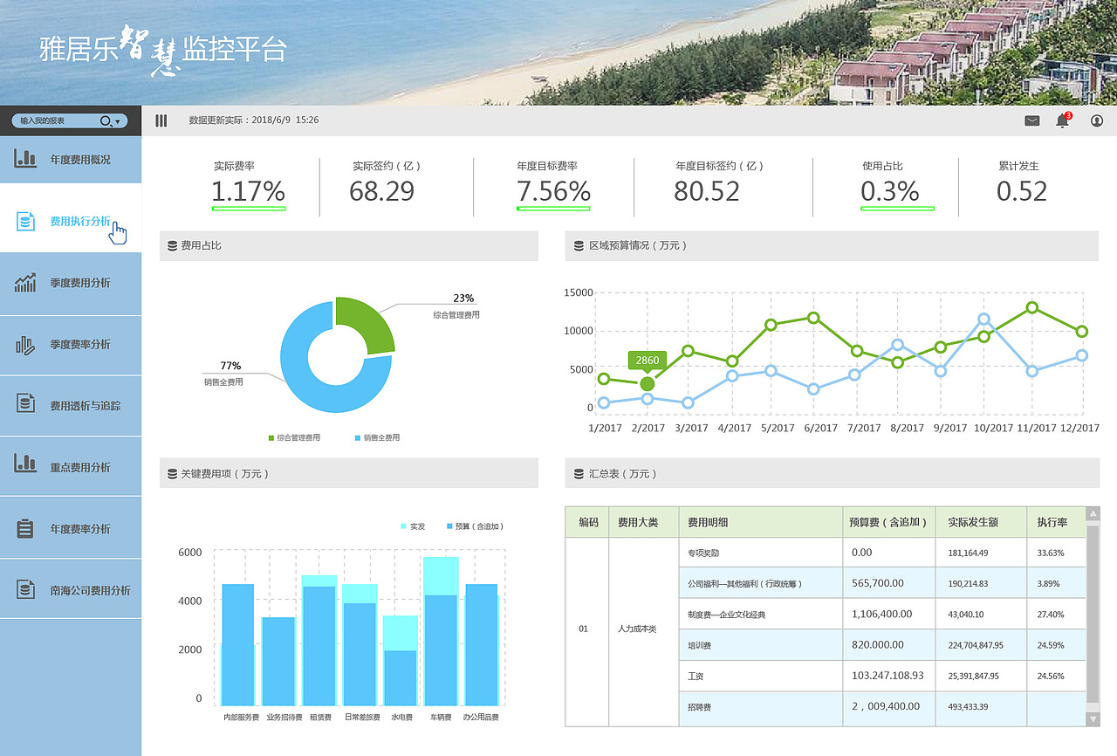The width and height of the screenshot is (1117, 756).
Task: Click the hamburger menu beside the update time
Action: (161, 120)
